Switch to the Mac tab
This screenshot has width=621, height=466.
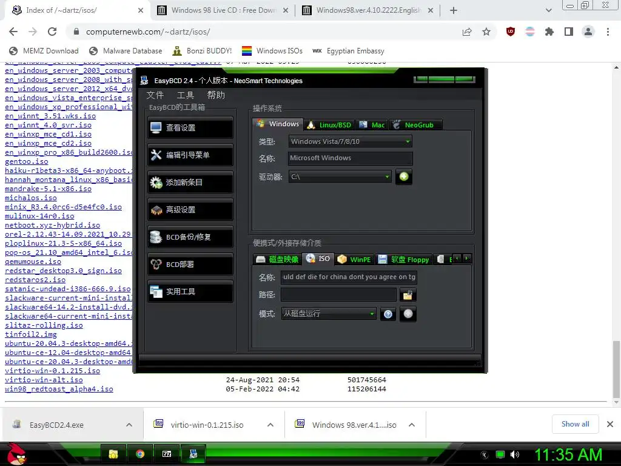point(372,125)
